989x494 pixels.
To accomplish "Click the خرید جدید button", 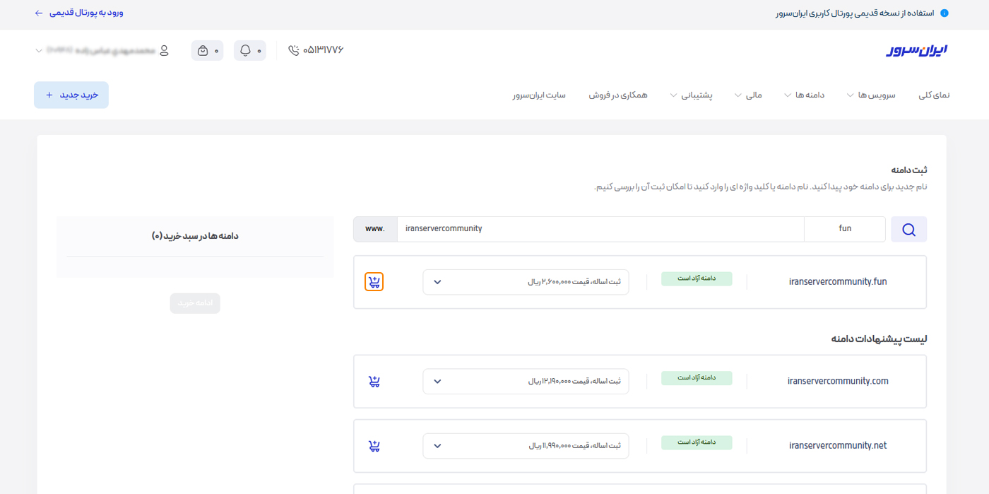I will [x=71, y=95].
